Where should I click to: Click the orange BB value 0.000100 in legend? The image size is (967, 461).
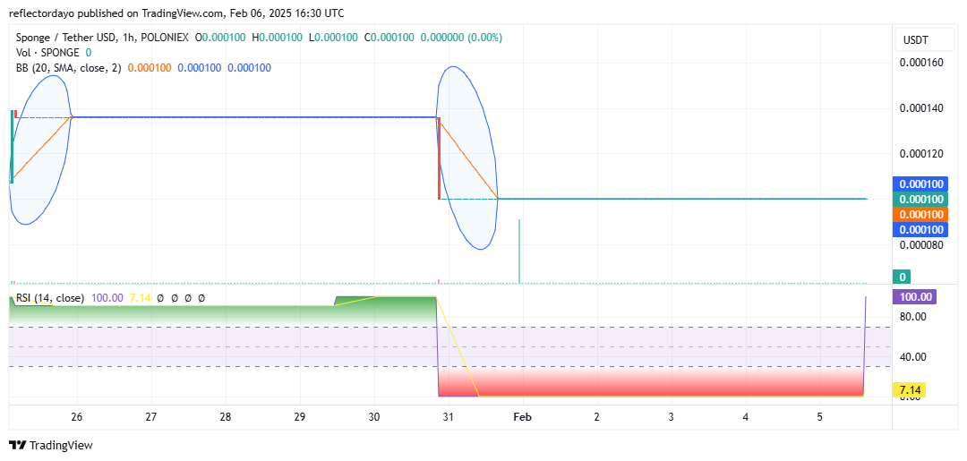coord(150,68)
